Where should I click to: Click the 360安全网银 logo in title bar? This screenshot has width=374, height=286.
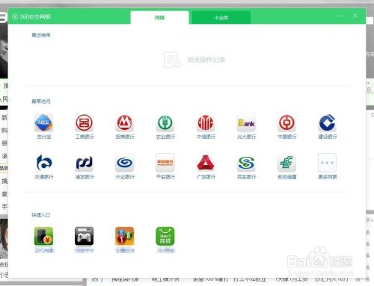pos(31,16)
